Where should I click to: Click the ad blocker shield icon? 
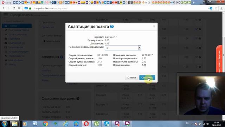pyautogui.click(x=211, y=8)
